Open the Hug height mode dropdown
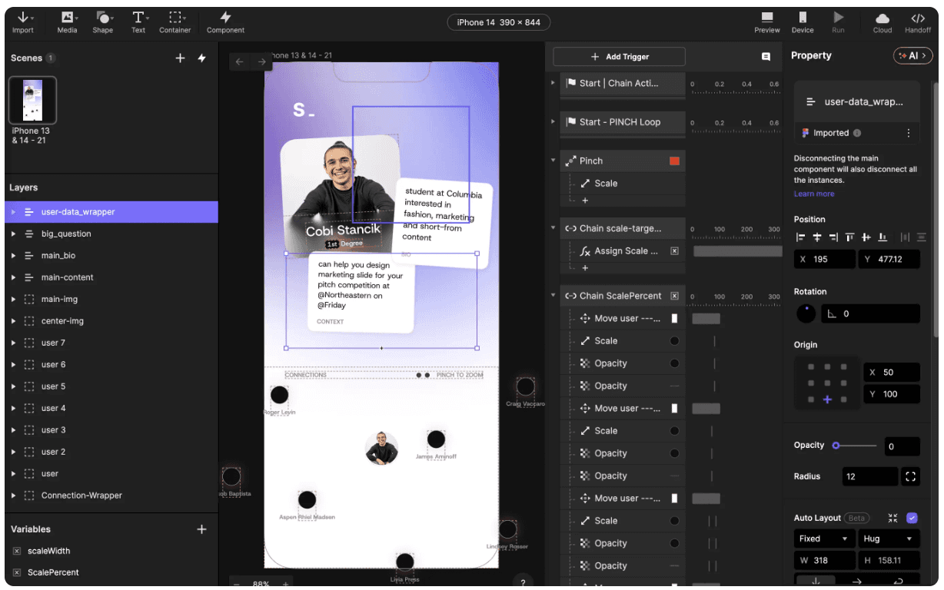Viewport: 944px width, 590px height. tap(889, 539)
